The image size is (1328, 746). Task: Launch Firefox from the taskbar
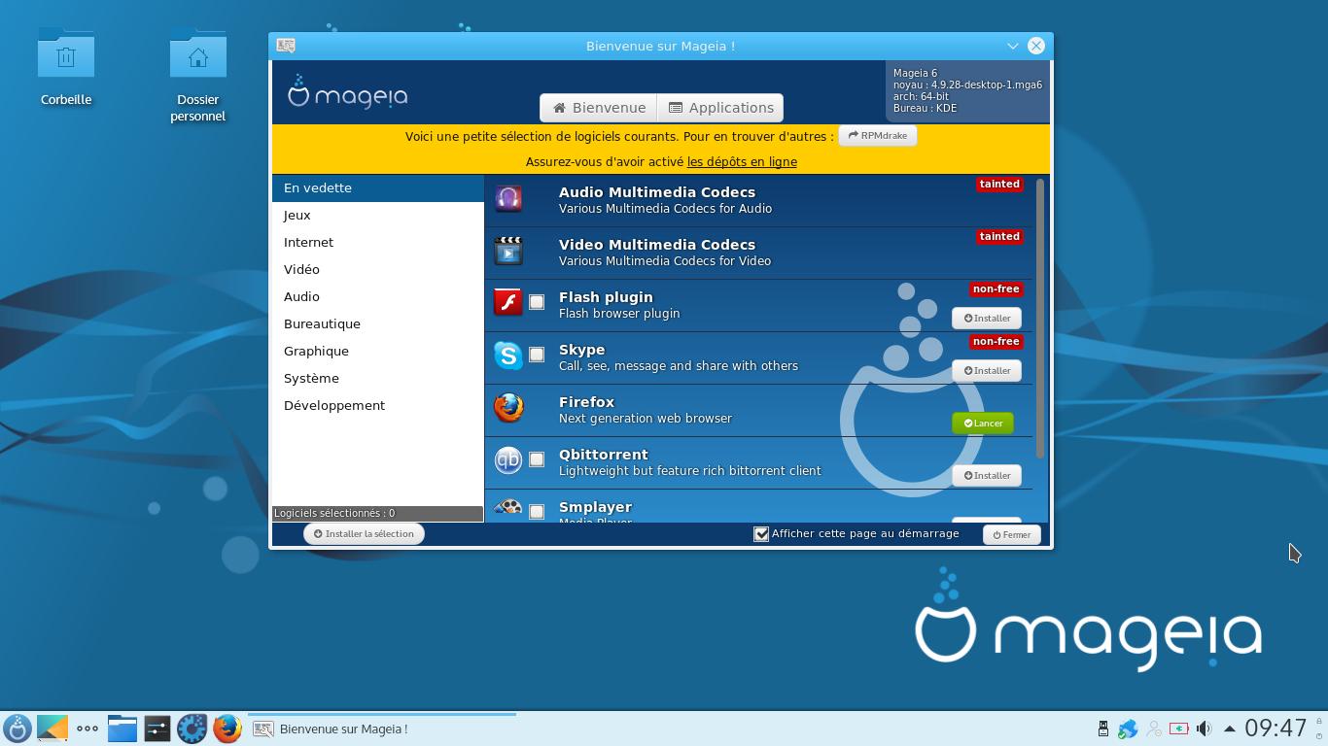click(227, 729)
